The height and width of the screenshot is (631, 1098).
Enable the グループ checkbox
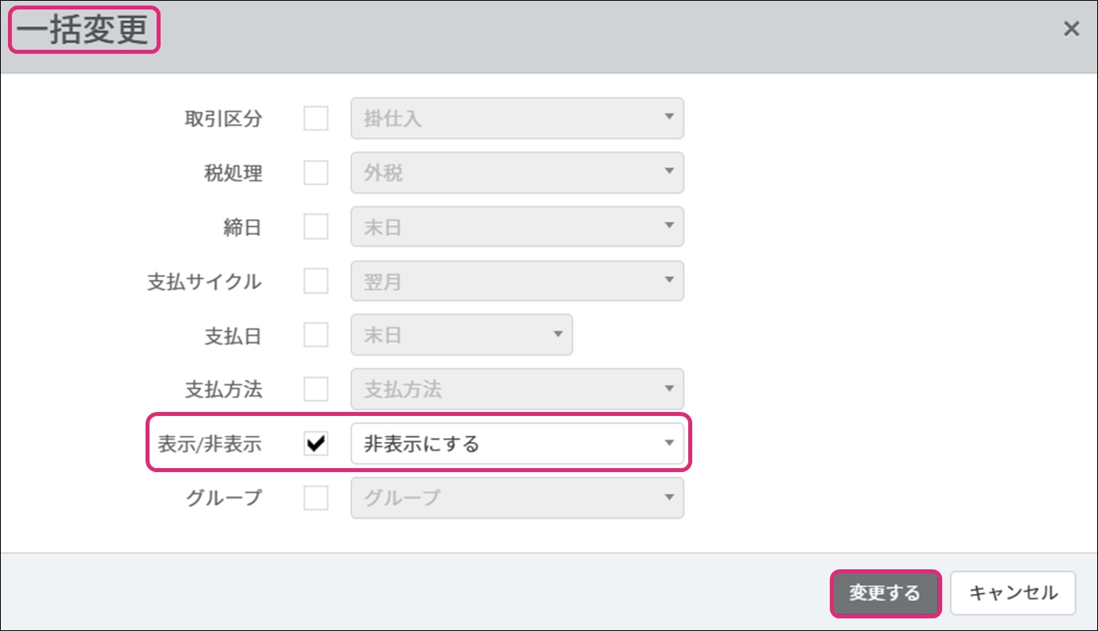coord(316,498)
